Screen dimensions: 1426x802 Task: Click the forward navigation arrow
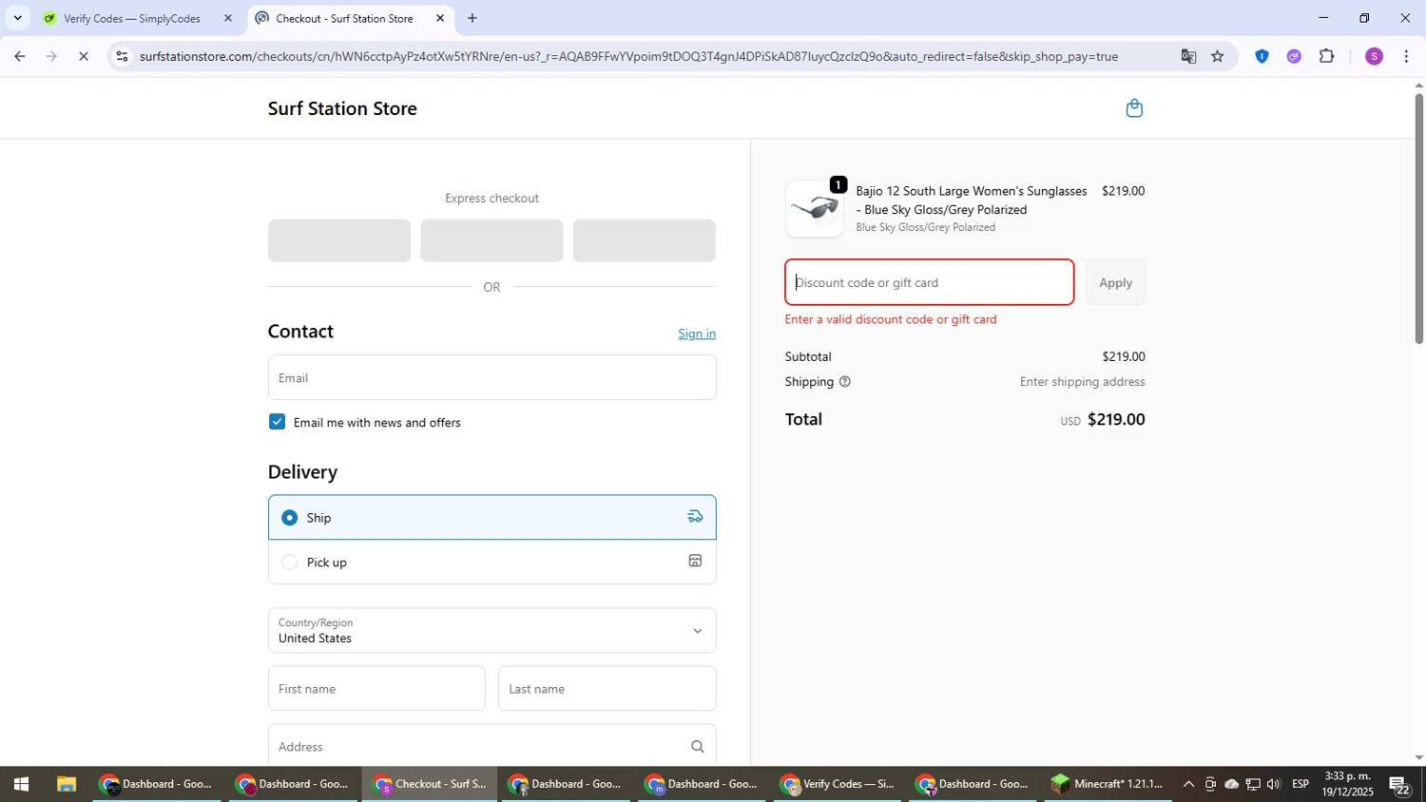(x=51, y=56)
